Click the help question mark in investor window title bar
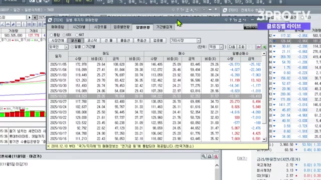 point(231,20)
